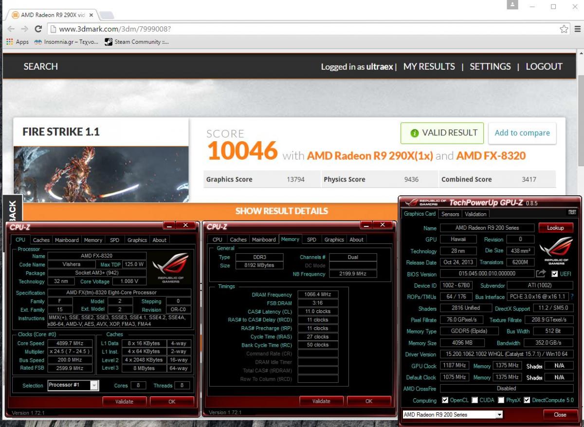Click the Caches tab in the left CPU-Z window
The width and height of the screenshot is (584, 427).
pyautogui.click(x=41, y=240)
